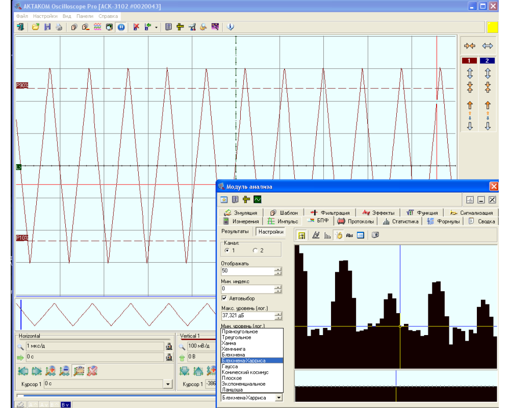Click the yellow color indicator square
This screenshot has width=510, height=408.
click(492, 27)
